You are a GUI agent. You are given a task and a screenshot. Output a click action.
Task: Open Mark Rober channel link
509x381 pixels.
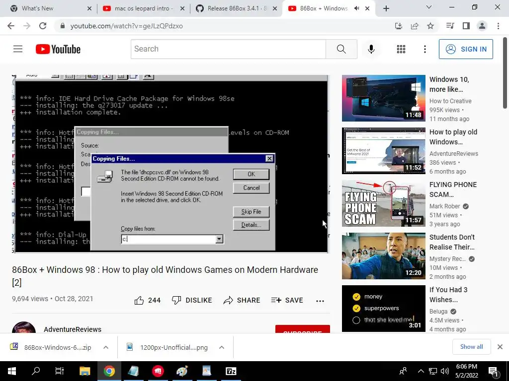coord(445,206)
